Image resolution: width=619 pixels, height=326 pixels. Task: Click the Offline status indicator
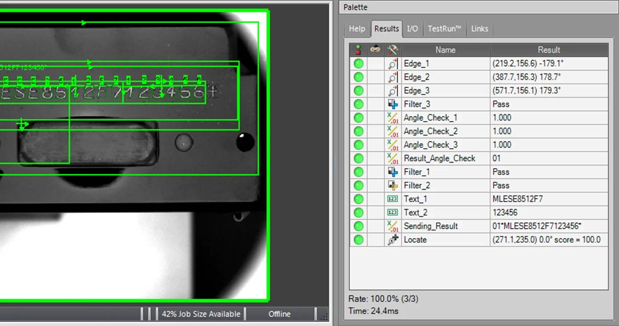279,314
